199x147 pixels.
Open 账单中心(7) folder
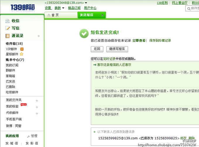[15, 60]
